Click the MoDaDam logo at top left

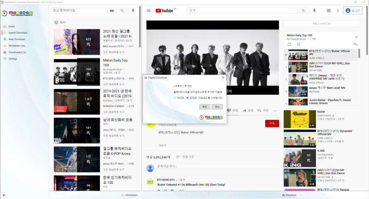[18, 13]
